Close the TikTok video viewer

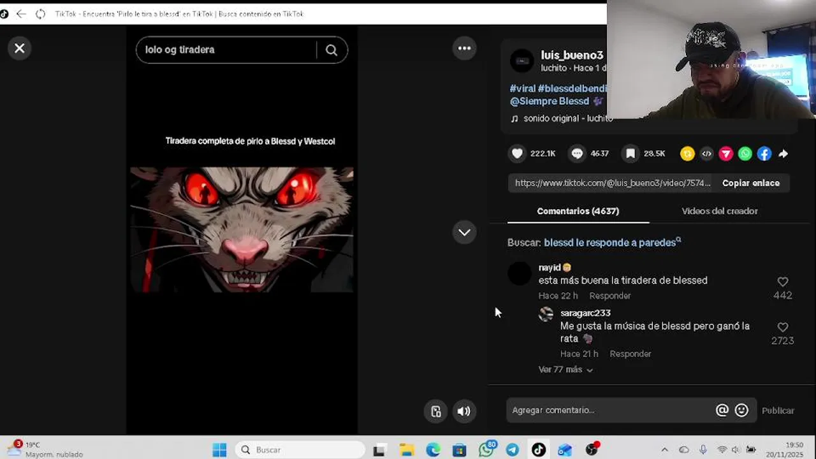tap(20, 48)
